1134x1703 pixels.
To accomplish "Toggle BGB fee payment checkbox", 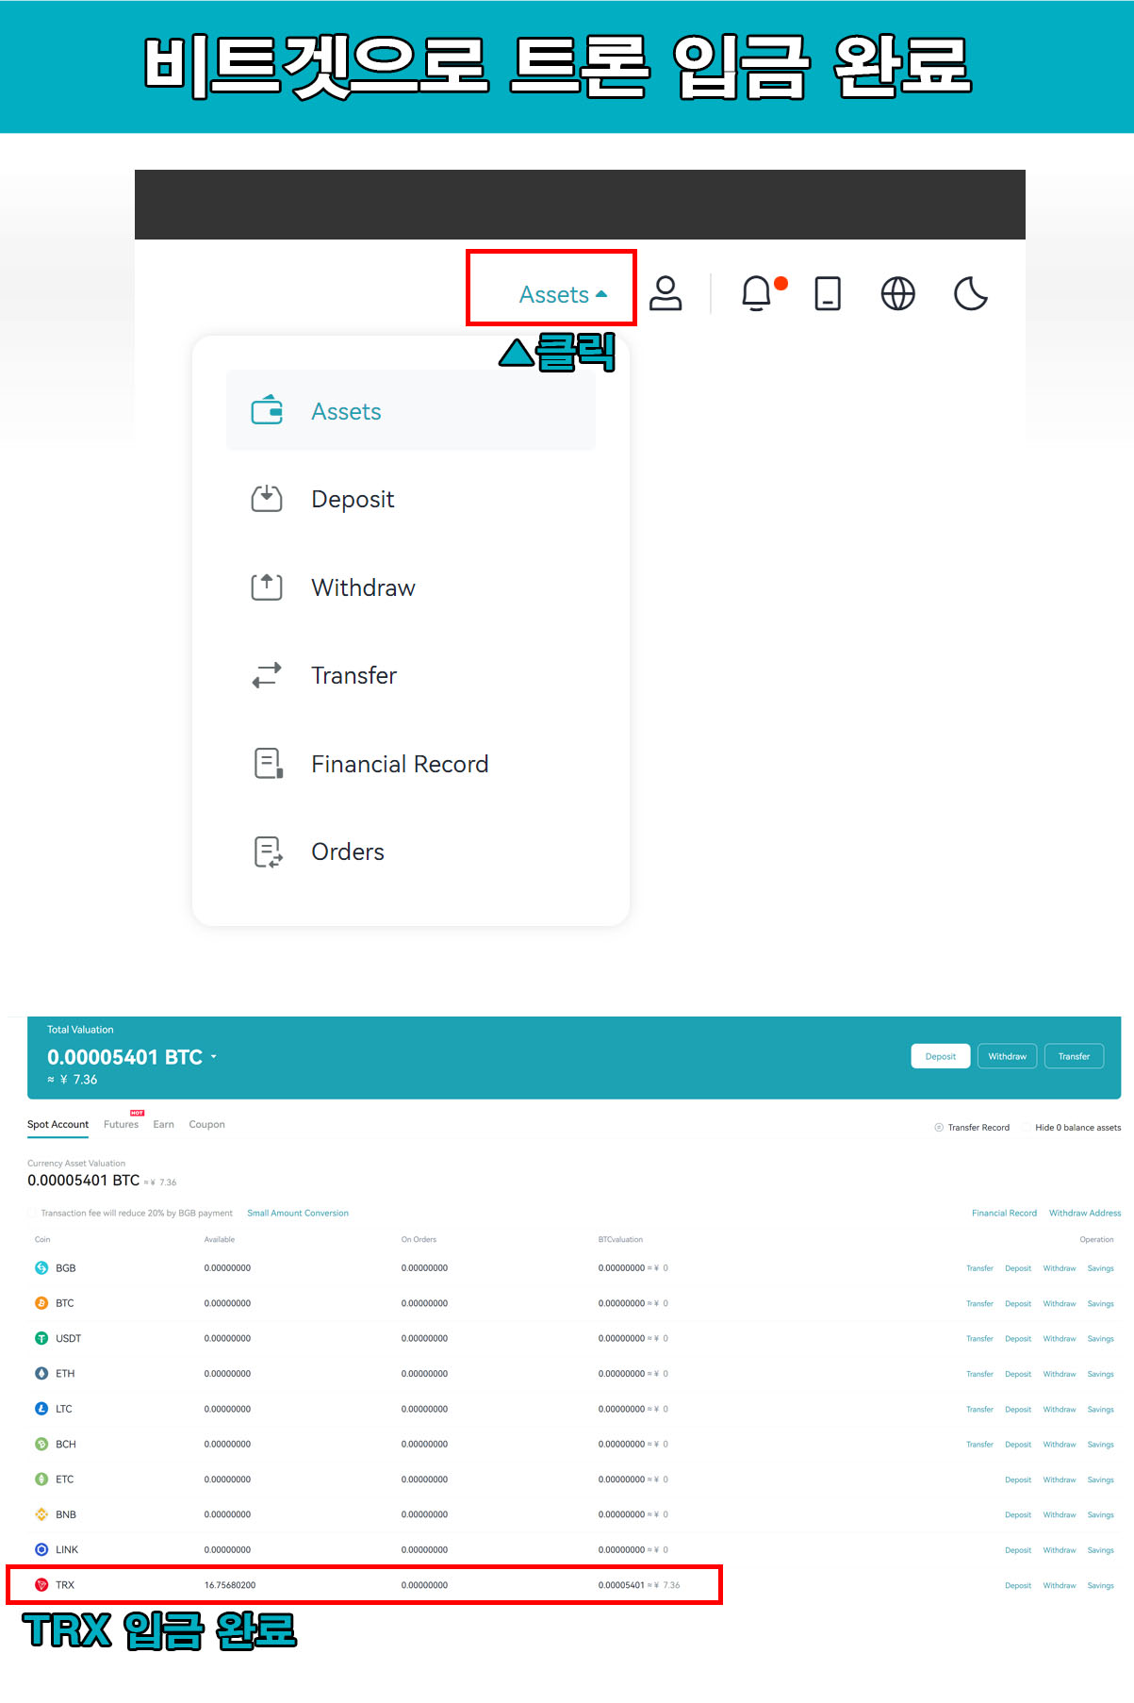I will click(x=33, y=1213).
